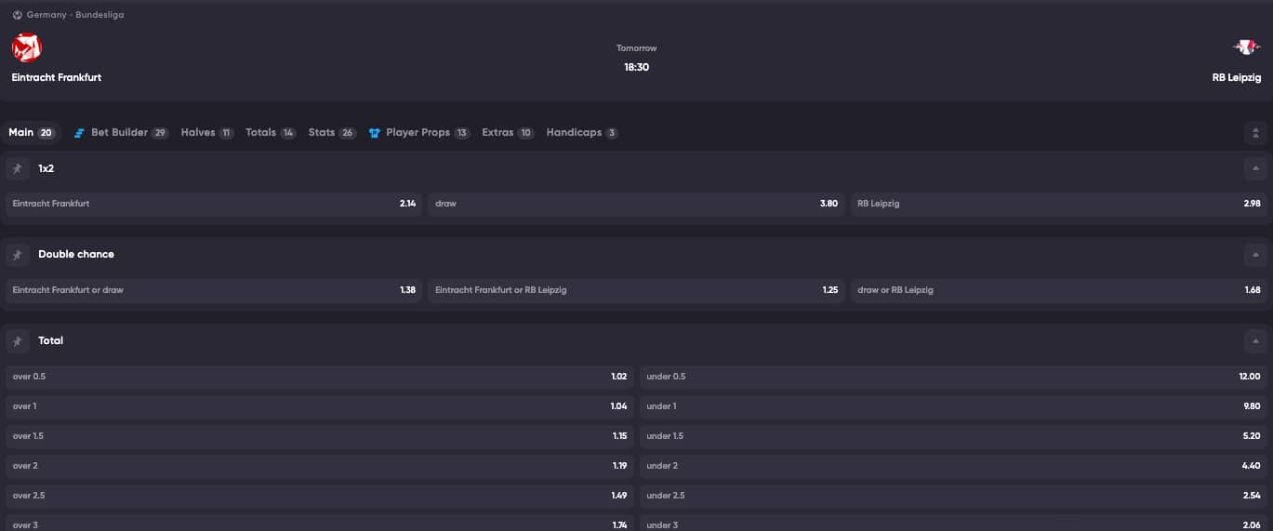Select Eintracht Frankfurt or RB Leipzig at 1.25
The height and width of the screenshot is (531, 1273).
pos(636,290)
